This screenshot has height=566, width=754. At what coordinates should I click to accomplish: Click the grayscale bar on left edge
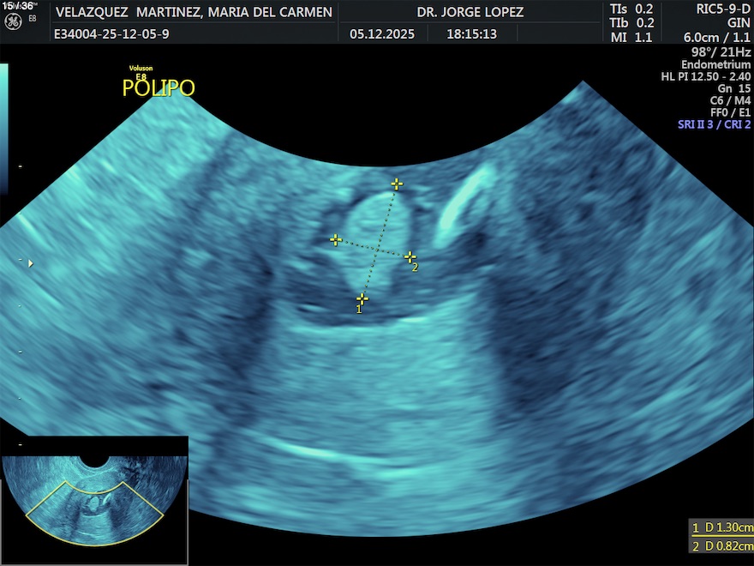tap(4, 129)
